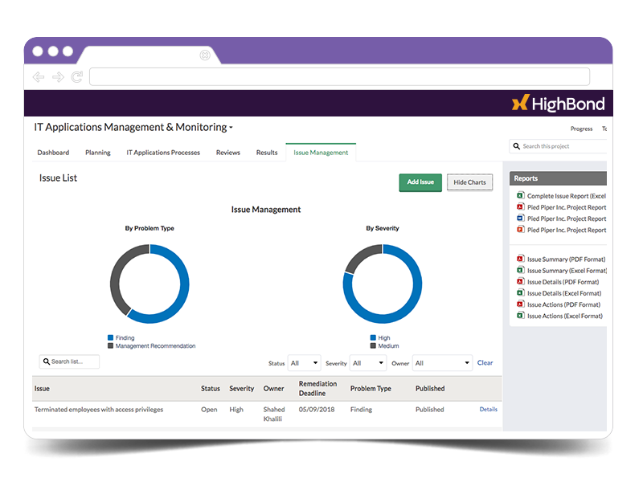Click the Progress link
Viewport: 643px width, 482px height.
[581, 129]
